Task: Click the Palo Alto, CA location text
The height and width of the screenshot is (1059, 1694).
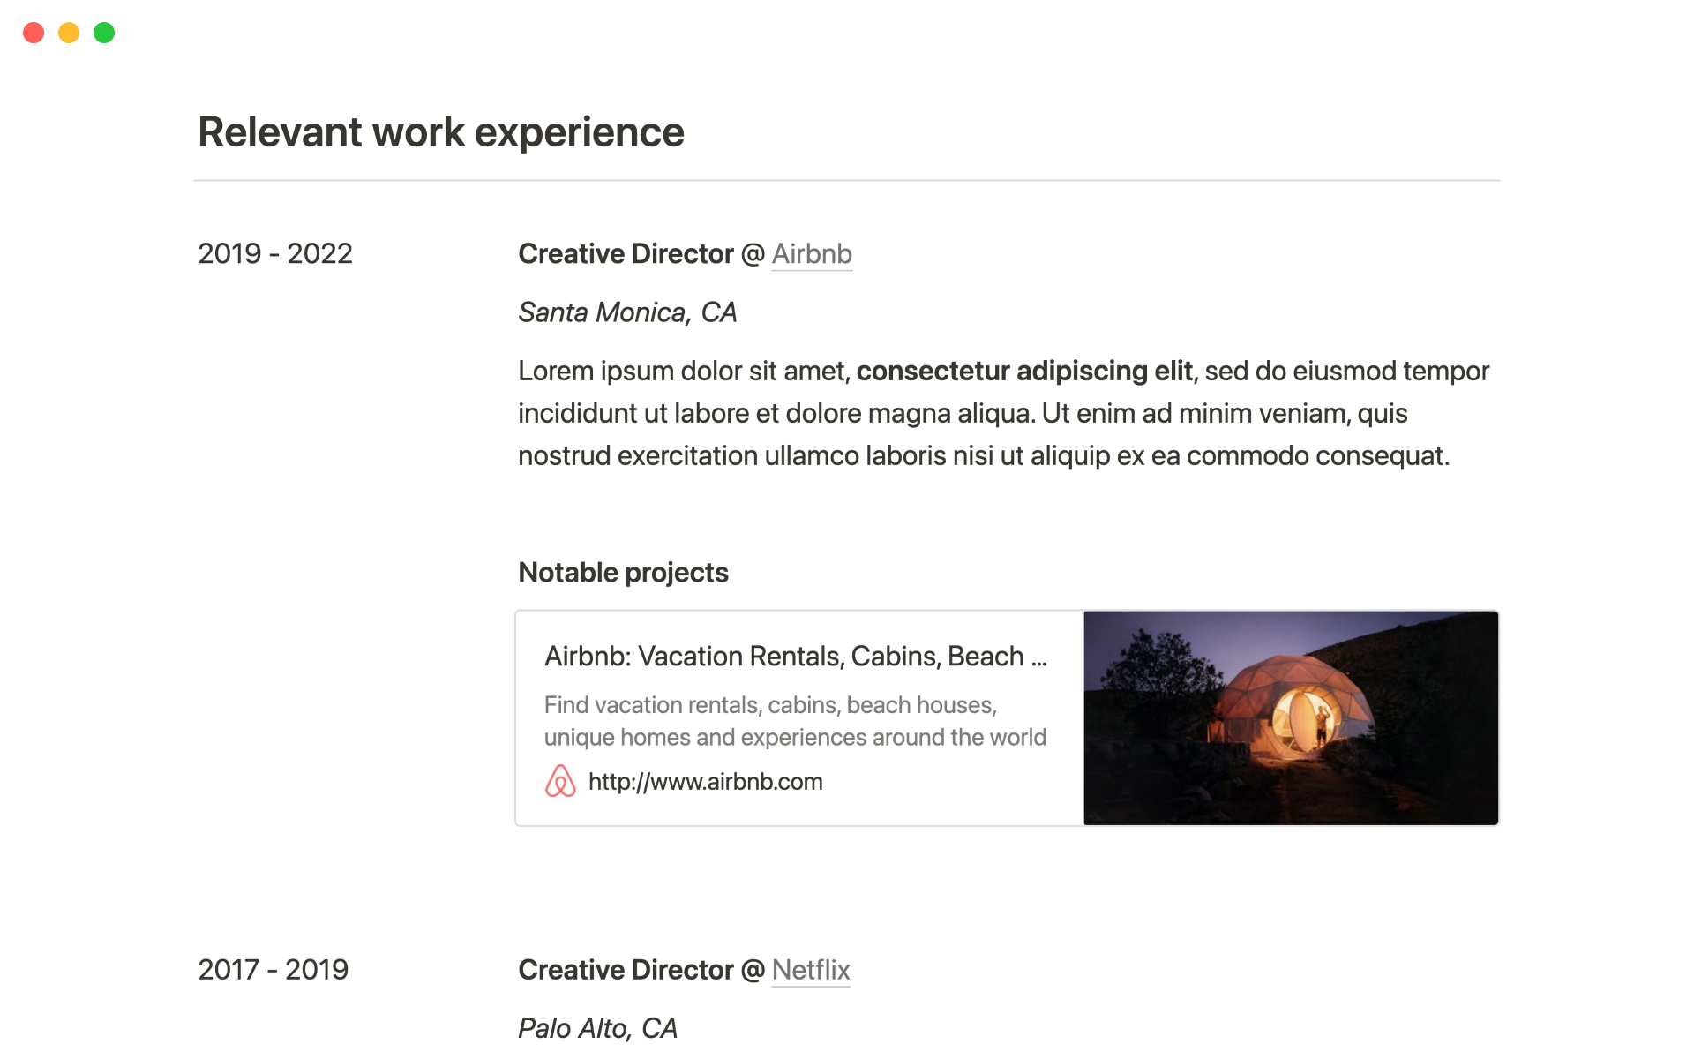Action: click(x=597, y=1027)
